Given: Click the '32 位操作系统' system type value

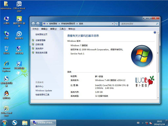Looking at the screenshot, I should tap(102, 96).
